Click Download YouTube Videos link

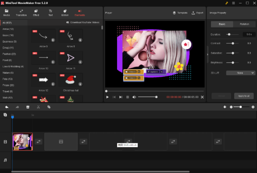click(83, 23)
